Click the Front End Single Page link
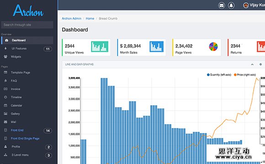Screen dimensions: 265x164 (25, 138)
